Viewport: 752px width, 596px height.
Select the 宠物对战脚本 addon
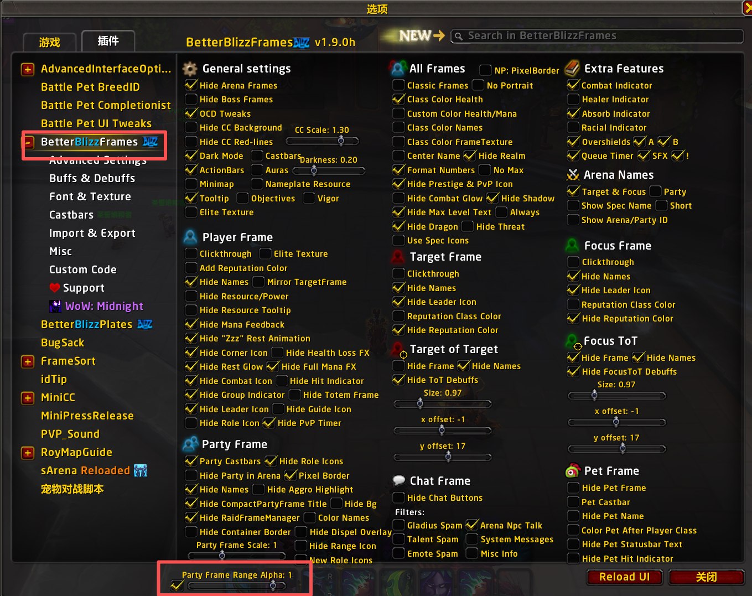click(x=72, y=489)
